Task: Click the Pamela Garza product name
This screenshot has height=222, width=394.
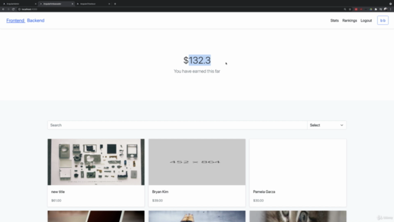Action: click(x=264, y=192)
